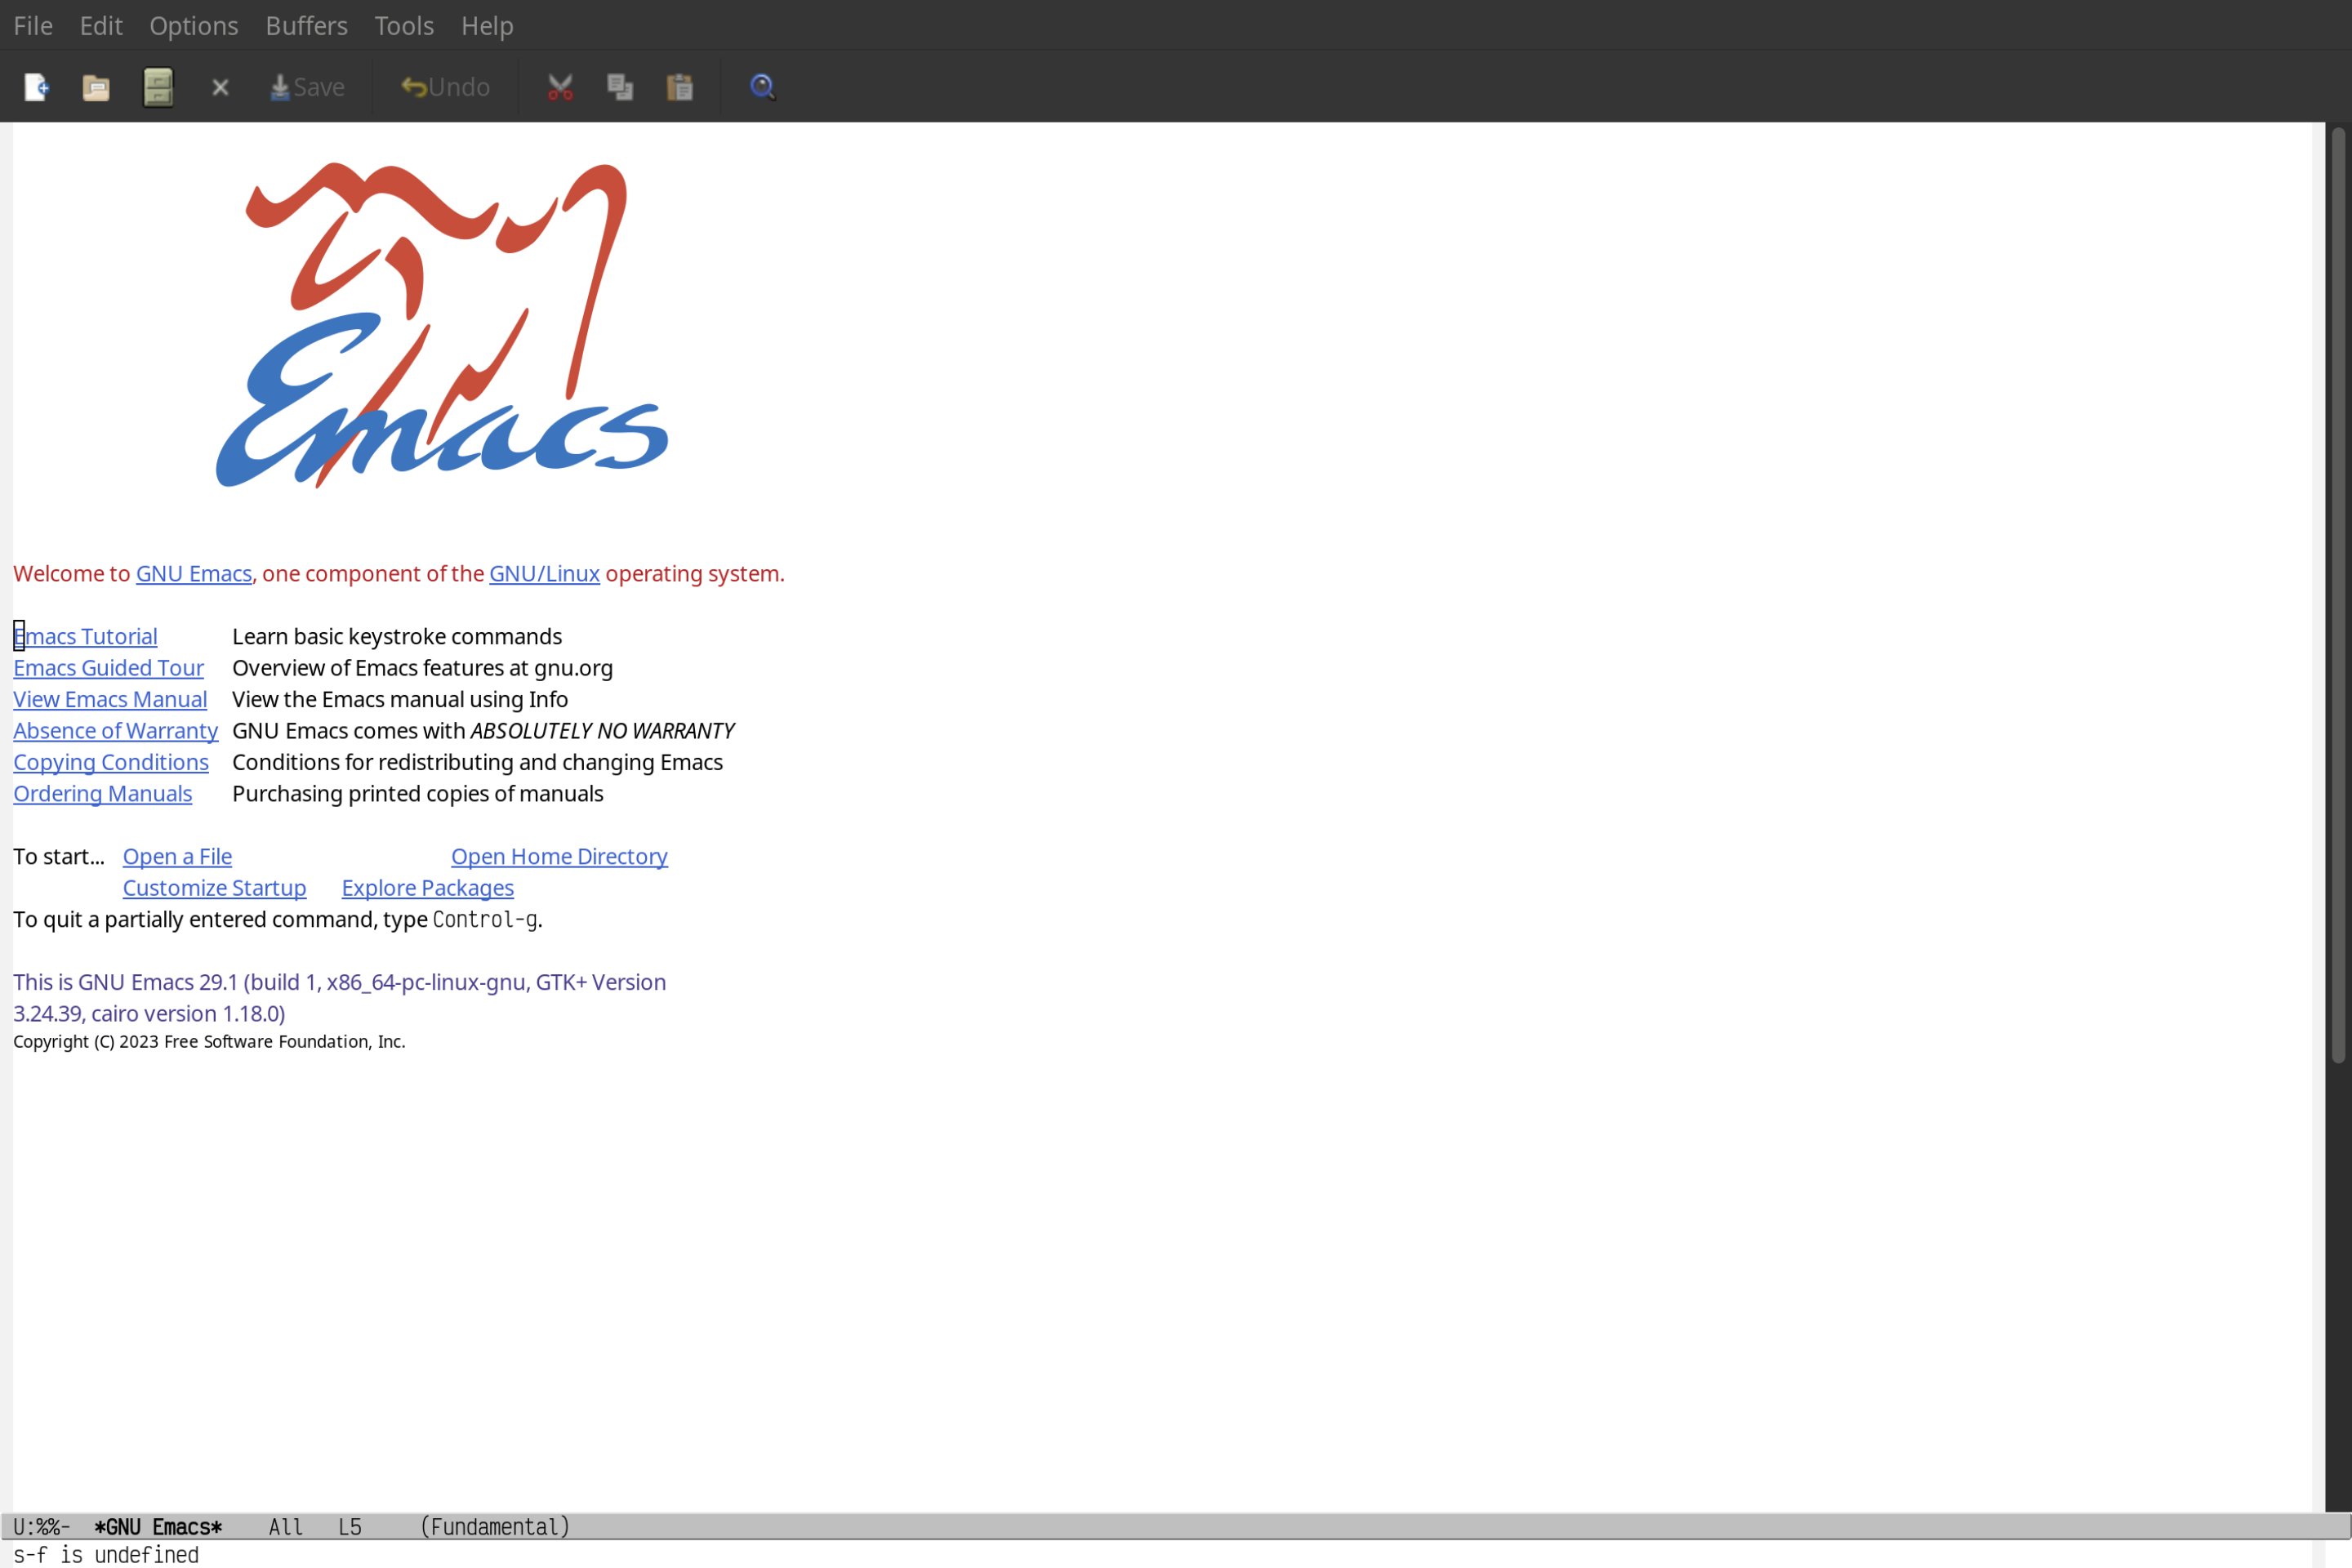
Task: Click the Search/Replace icon in toolbar
Action: [x=761, y=86]
